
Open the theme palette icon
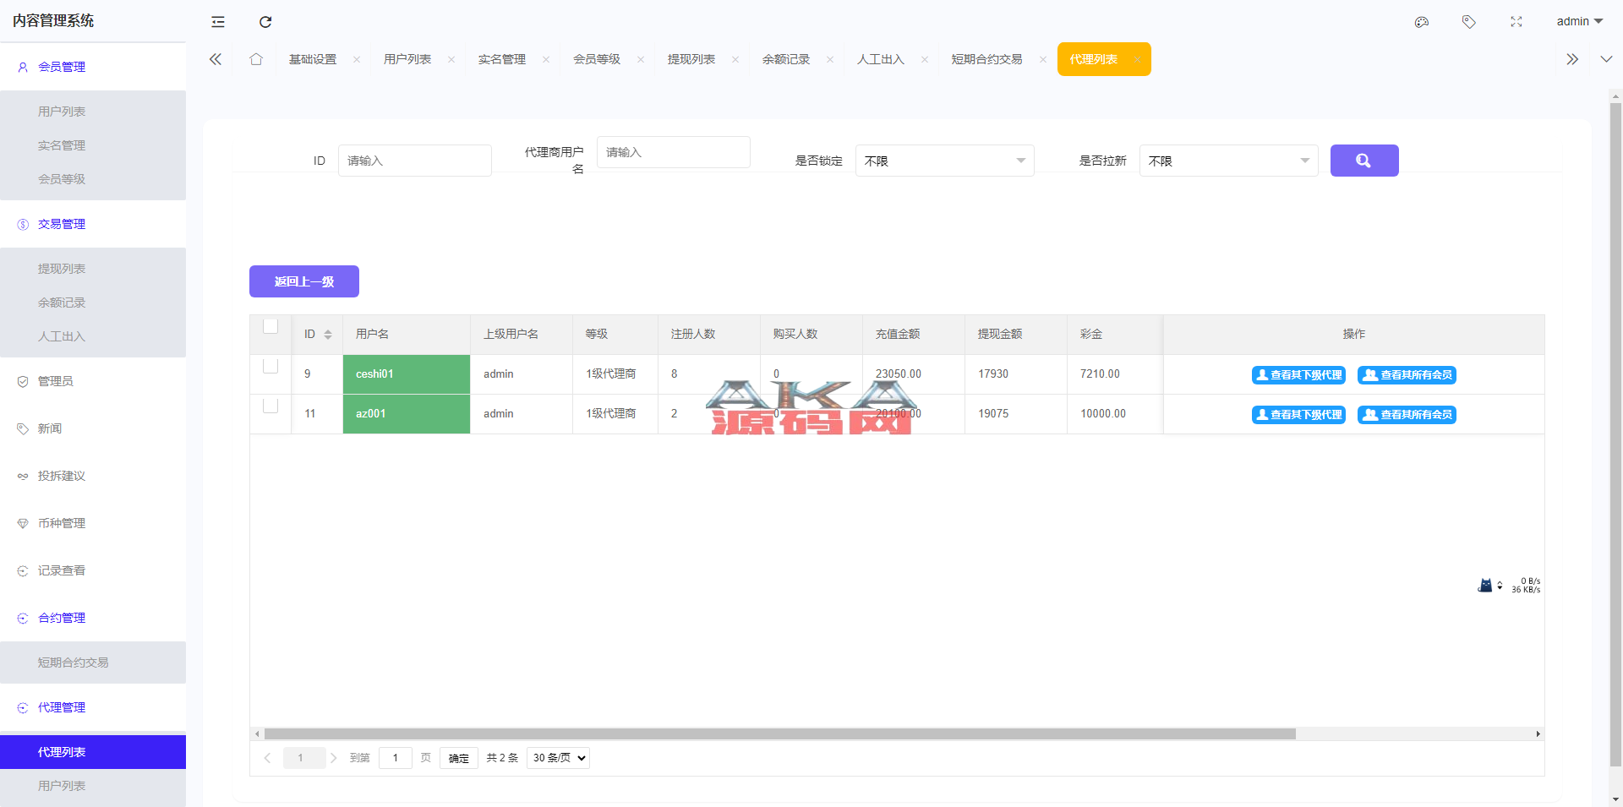(1422, 22)
